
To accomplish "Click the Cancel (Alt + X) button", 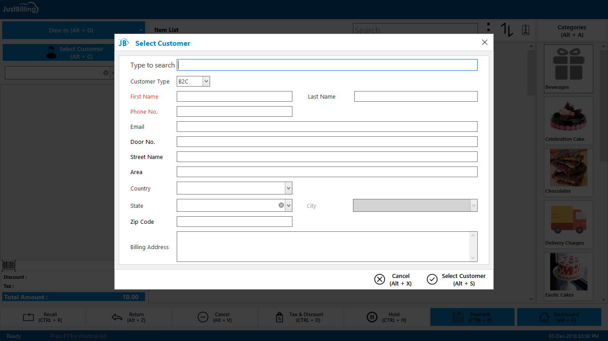I will click(393, 279).
